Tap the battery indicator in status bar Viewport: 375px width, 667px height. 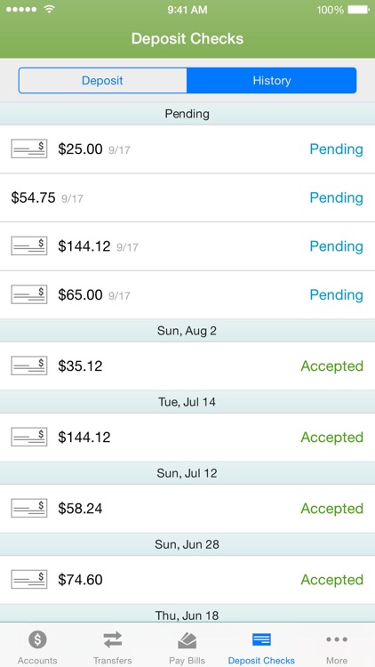[358, 10]
